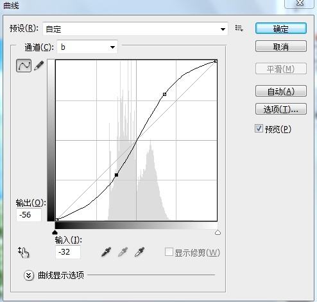Click the white point input slider triangle
The image size is (317, 302).
pos(218,232)
